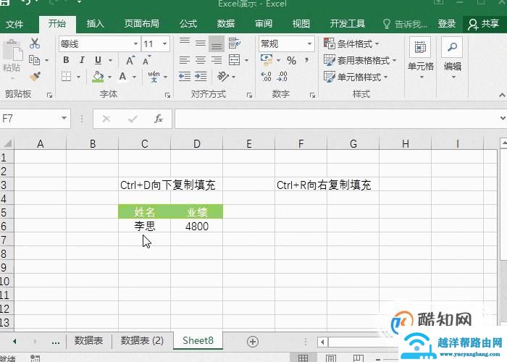Toggle Bold formatting
Viewport: 507px width, 362px height.
click(x=66, y=60)
